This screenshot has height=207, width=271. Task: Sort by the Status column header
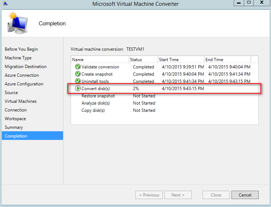click(x=143, y=60)
